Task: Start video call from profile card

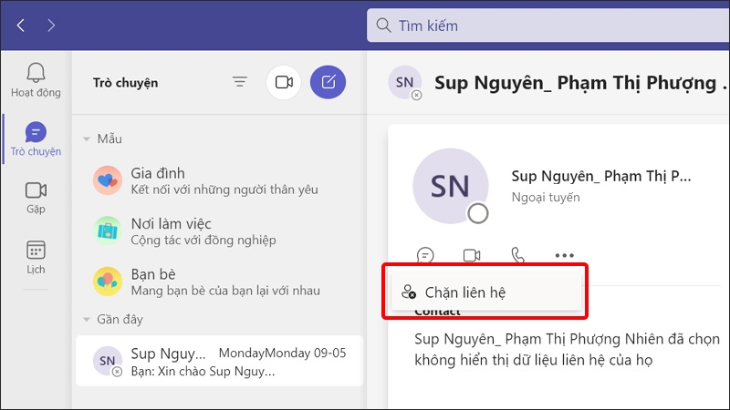Action: 472,255
